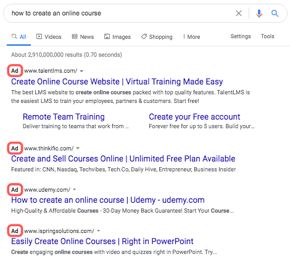Visit the Udemy how to create course link
The width and height of the screenshot is (290, 262).
[x=108, y=200]
